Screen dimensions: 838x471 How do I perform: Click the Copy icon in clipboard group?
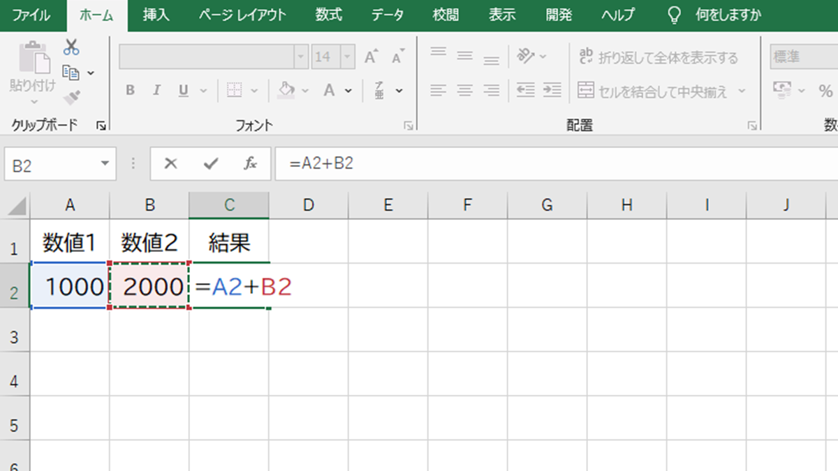(68, 71)
